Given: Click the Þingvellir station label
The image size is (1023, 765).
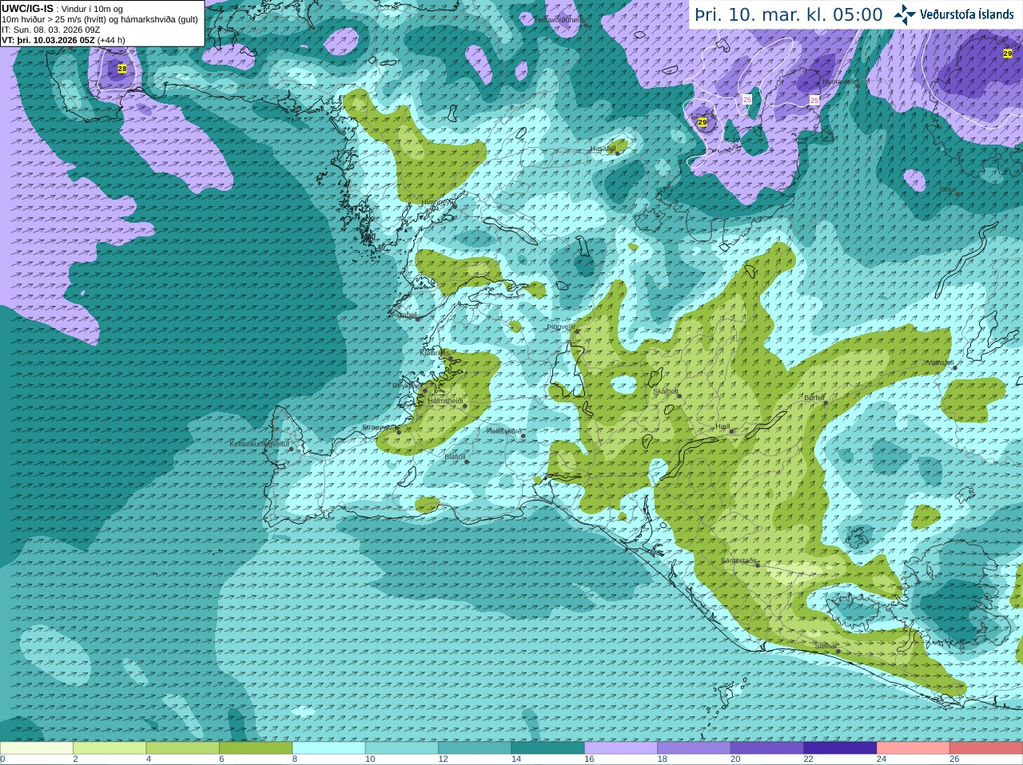Looking at the screenshot, I should tap(561, 327).
